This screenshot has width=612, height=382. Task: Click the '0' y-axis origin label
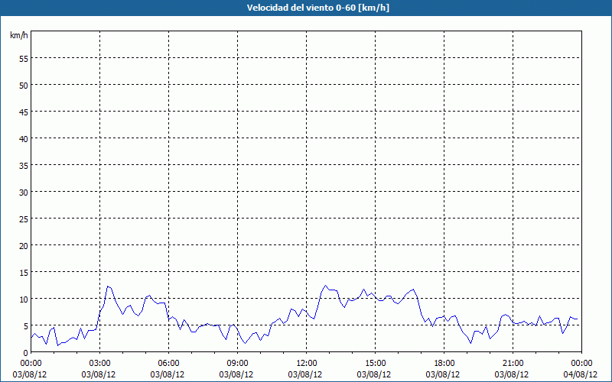click(x=26, y=353)
